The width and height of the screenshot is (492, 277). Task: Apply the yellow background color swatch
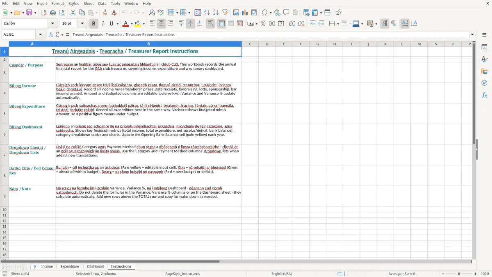138,24
